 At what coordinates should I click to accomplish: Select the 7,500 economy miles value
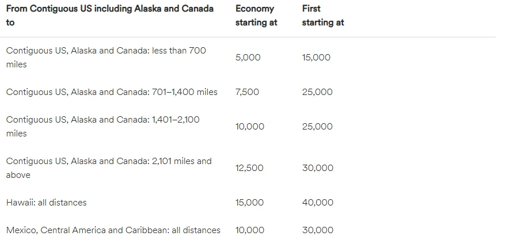click(x=247, y=92)
